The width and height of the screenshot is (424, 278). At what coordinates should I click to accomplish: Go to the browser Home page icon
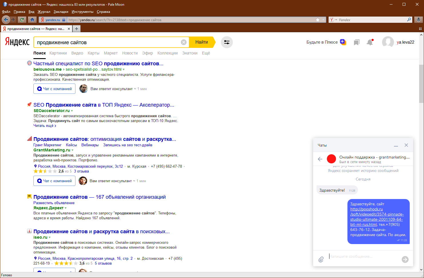pos(32,20)
